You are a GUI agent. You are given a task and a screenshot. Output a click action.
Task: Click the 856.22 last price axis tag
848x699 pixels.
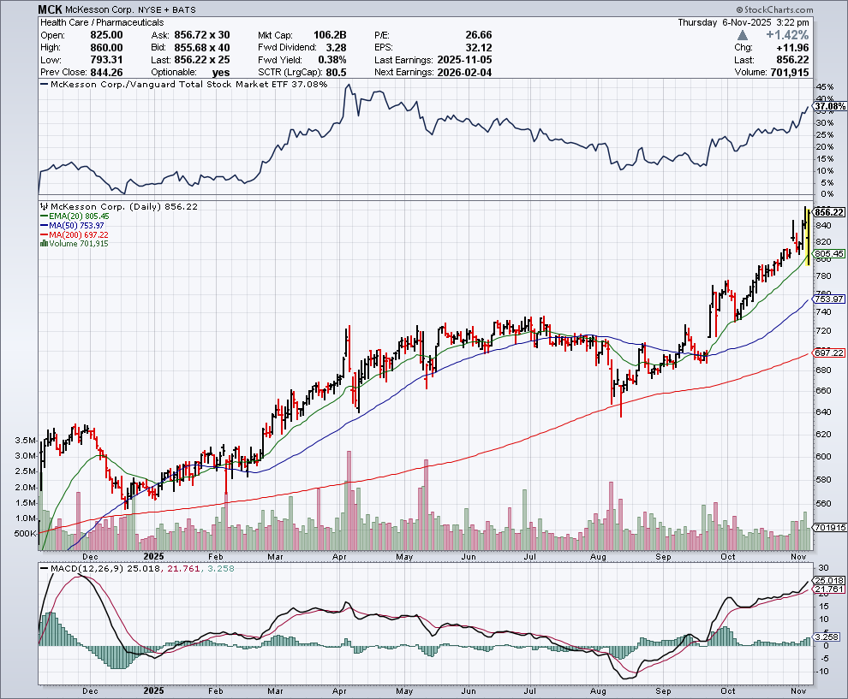tap(829, 211)
